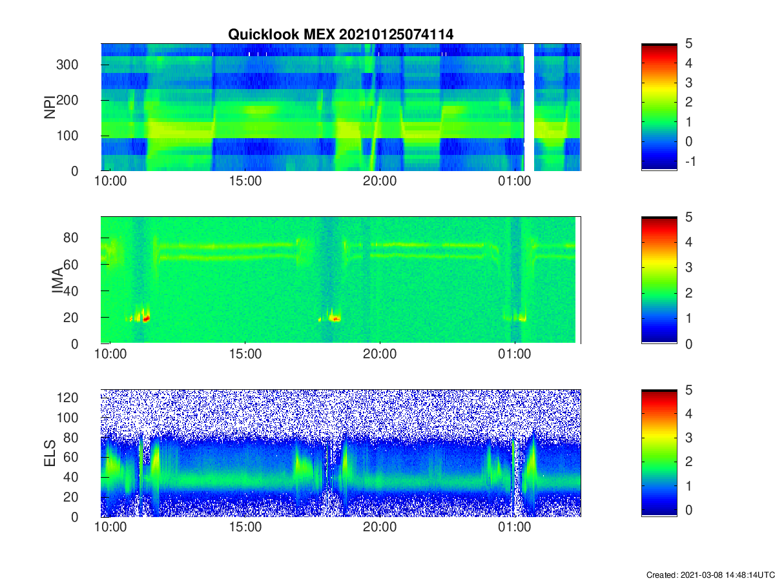Click the ELS spectrogram colorbar

pos(659,453)
